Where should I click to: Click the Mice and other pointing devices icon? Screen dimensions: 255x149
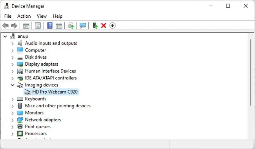(x=20, y=106)
